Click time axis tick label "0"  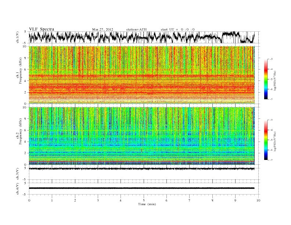pyautogui.click(x=29, y=200)
